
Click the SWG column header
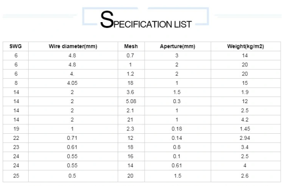coord(16,47)
